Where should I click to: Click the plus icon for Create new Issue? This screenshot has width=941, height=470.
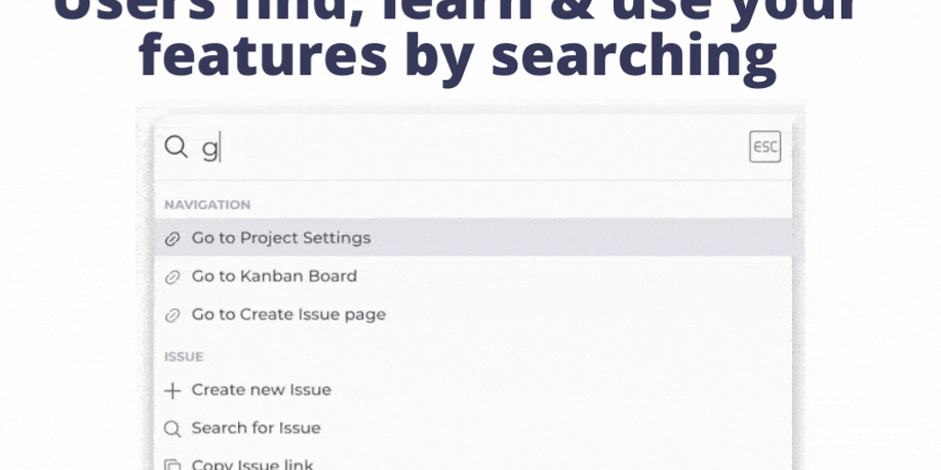(172, 391)
